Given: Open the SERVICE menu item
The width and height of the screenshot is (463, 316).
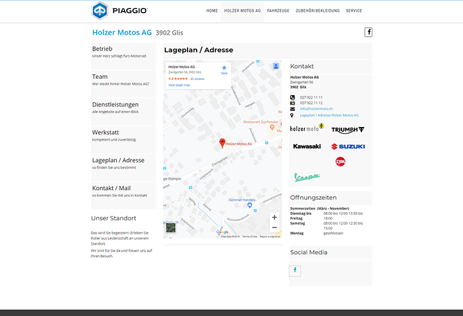Looking at the screenshot, I should 354,11.
